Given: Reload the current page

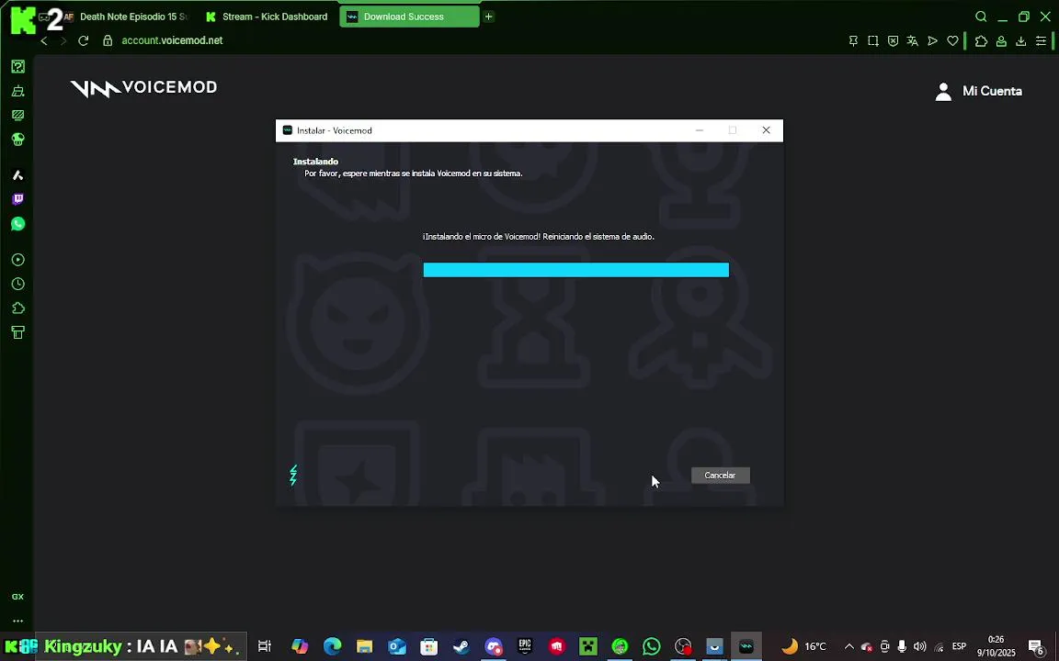Looking at the screenshot, I should click(x=83, y=40).
